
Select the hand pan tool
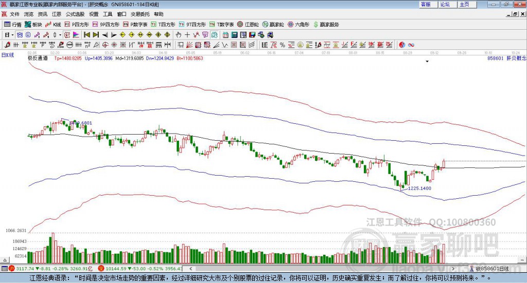point(179,35)
